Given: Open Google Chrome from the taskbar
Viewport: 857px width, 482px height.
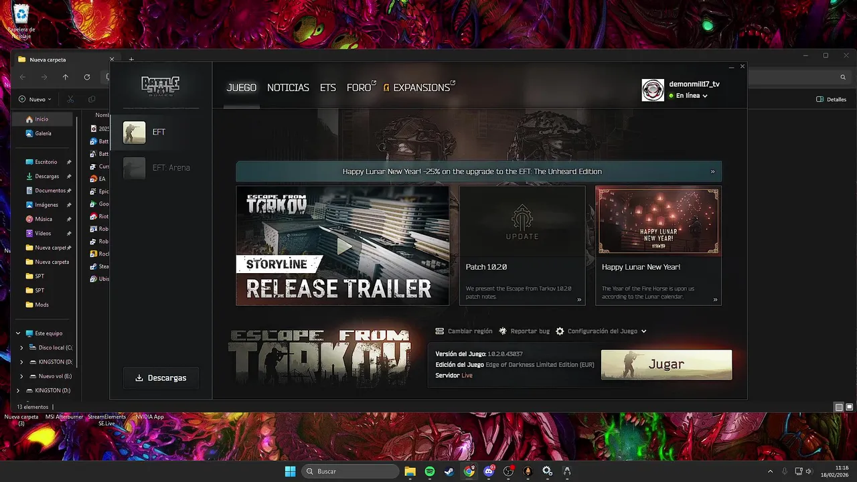Looking at the screenshot, I should point(469,471).
